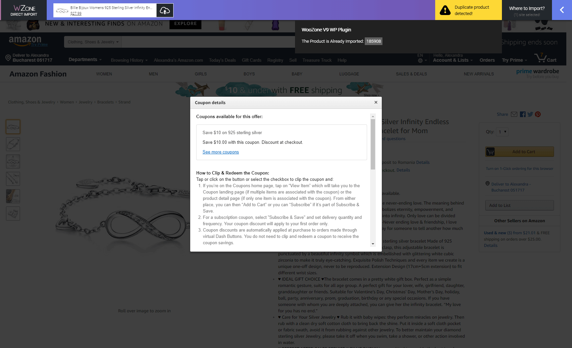572x348 pixels.
Task: Click the duplicate product warning triangle icon
Action: 445,10
